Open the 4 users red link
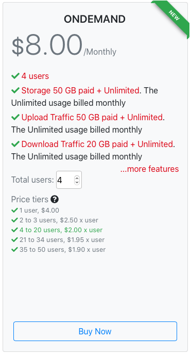The height and width of the screenshot is (355, 191). click(35, 76)
